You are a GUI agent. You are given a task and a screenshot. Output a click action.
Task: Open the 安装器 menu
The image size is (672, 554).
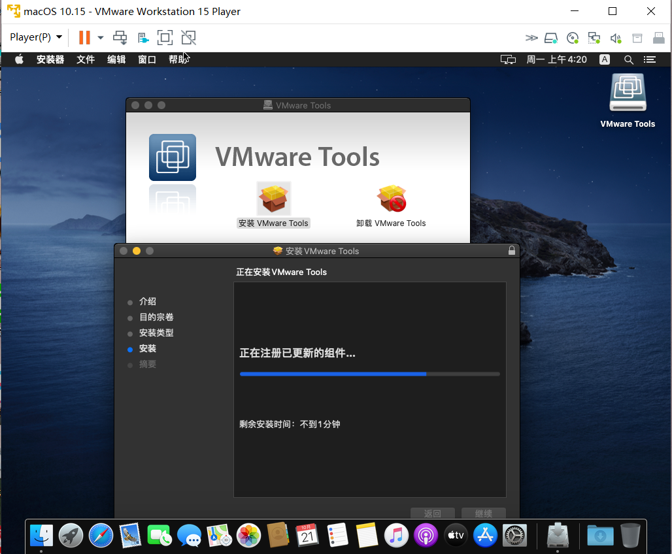click(x=50, y=59)
